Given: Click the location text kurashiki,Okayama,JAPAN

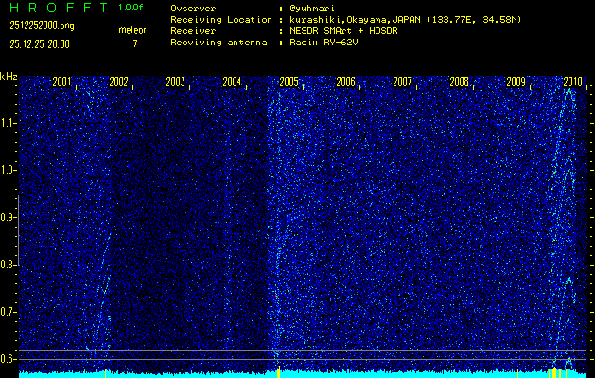Looking at the screenshot, I should tap(355, 20).
